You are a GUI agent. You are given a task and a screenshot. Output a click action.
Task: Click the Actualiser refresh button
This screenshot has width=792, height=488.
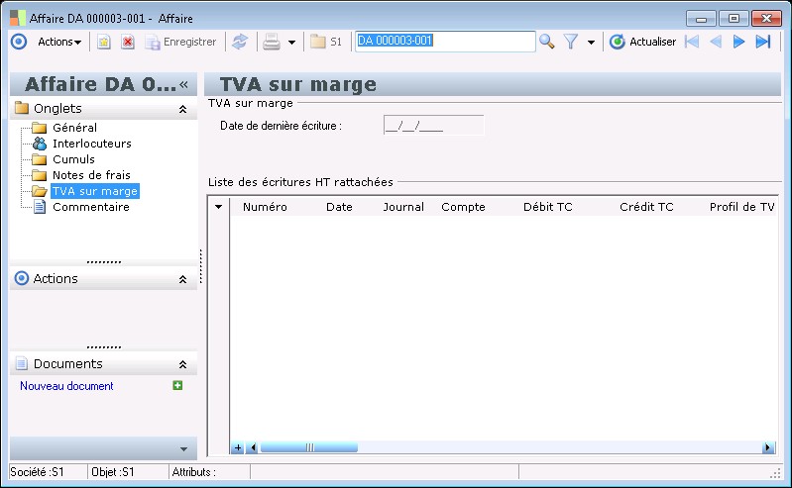click(x=642, y=42)
